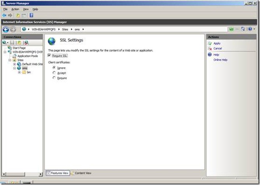The width and height of the screenshot is (260, 185).
Task: Click the Connections pane horizontal scrollbar thumb
Action: (16, 174)
